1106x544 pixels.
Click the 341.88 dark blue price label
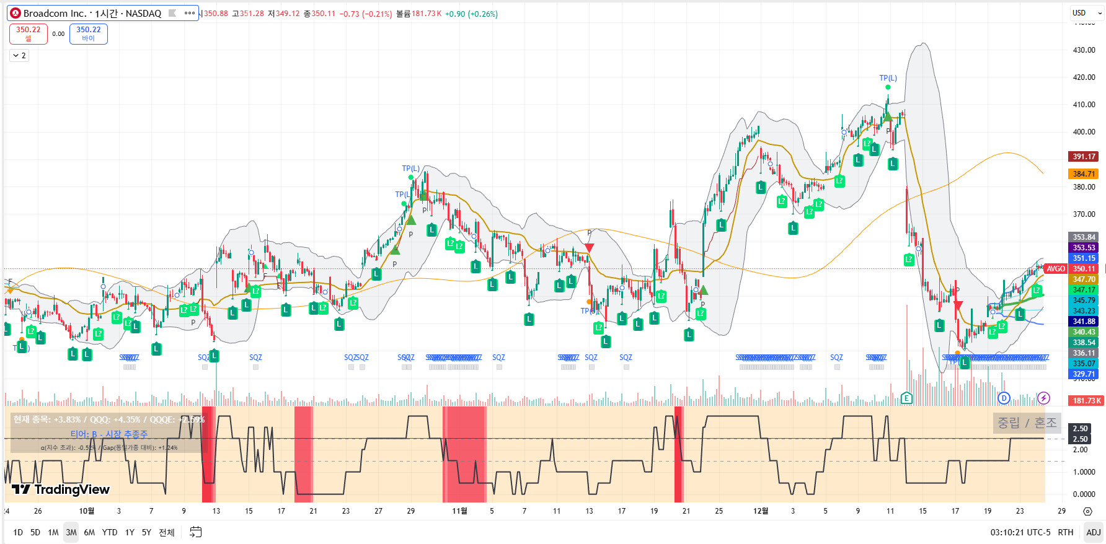tap(1084, 322)
